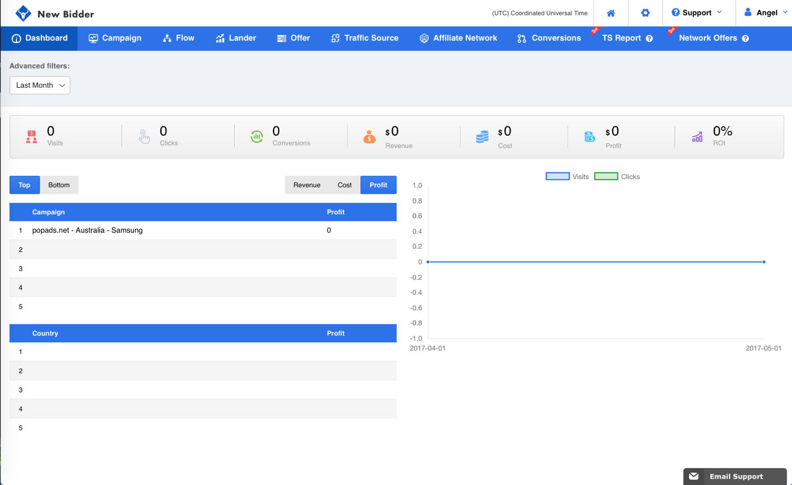Open the Traffic Source tab

click(x=365, y=38)
